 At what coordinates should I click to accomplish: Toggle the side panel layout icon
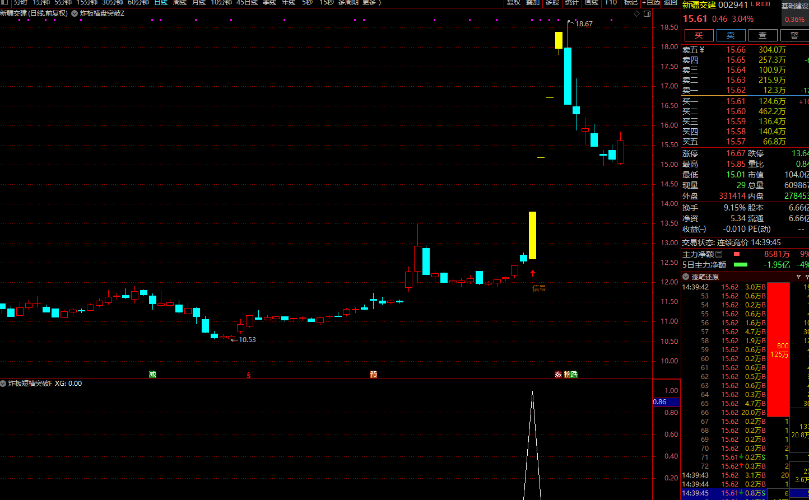[647, 13]
